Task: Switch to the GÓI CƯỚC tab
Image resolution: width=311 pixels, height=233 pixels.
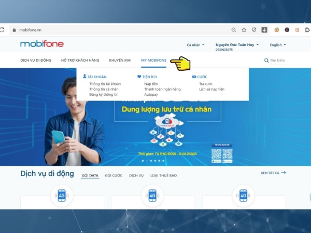Action: [114, 176]
